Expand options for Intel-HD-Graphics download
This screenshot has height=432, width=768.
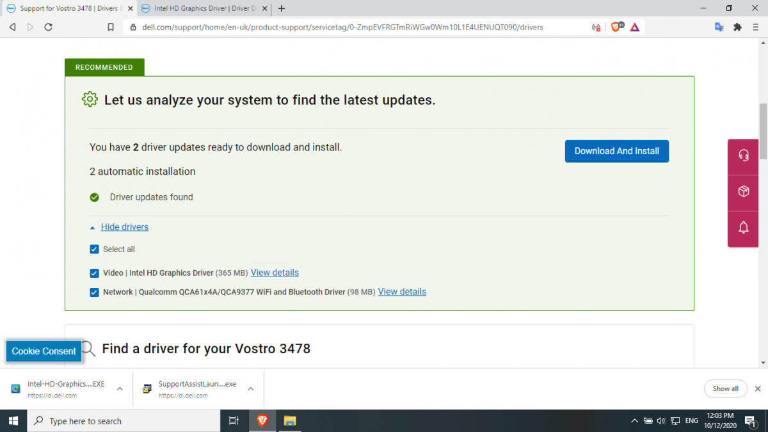click(120, 388)
